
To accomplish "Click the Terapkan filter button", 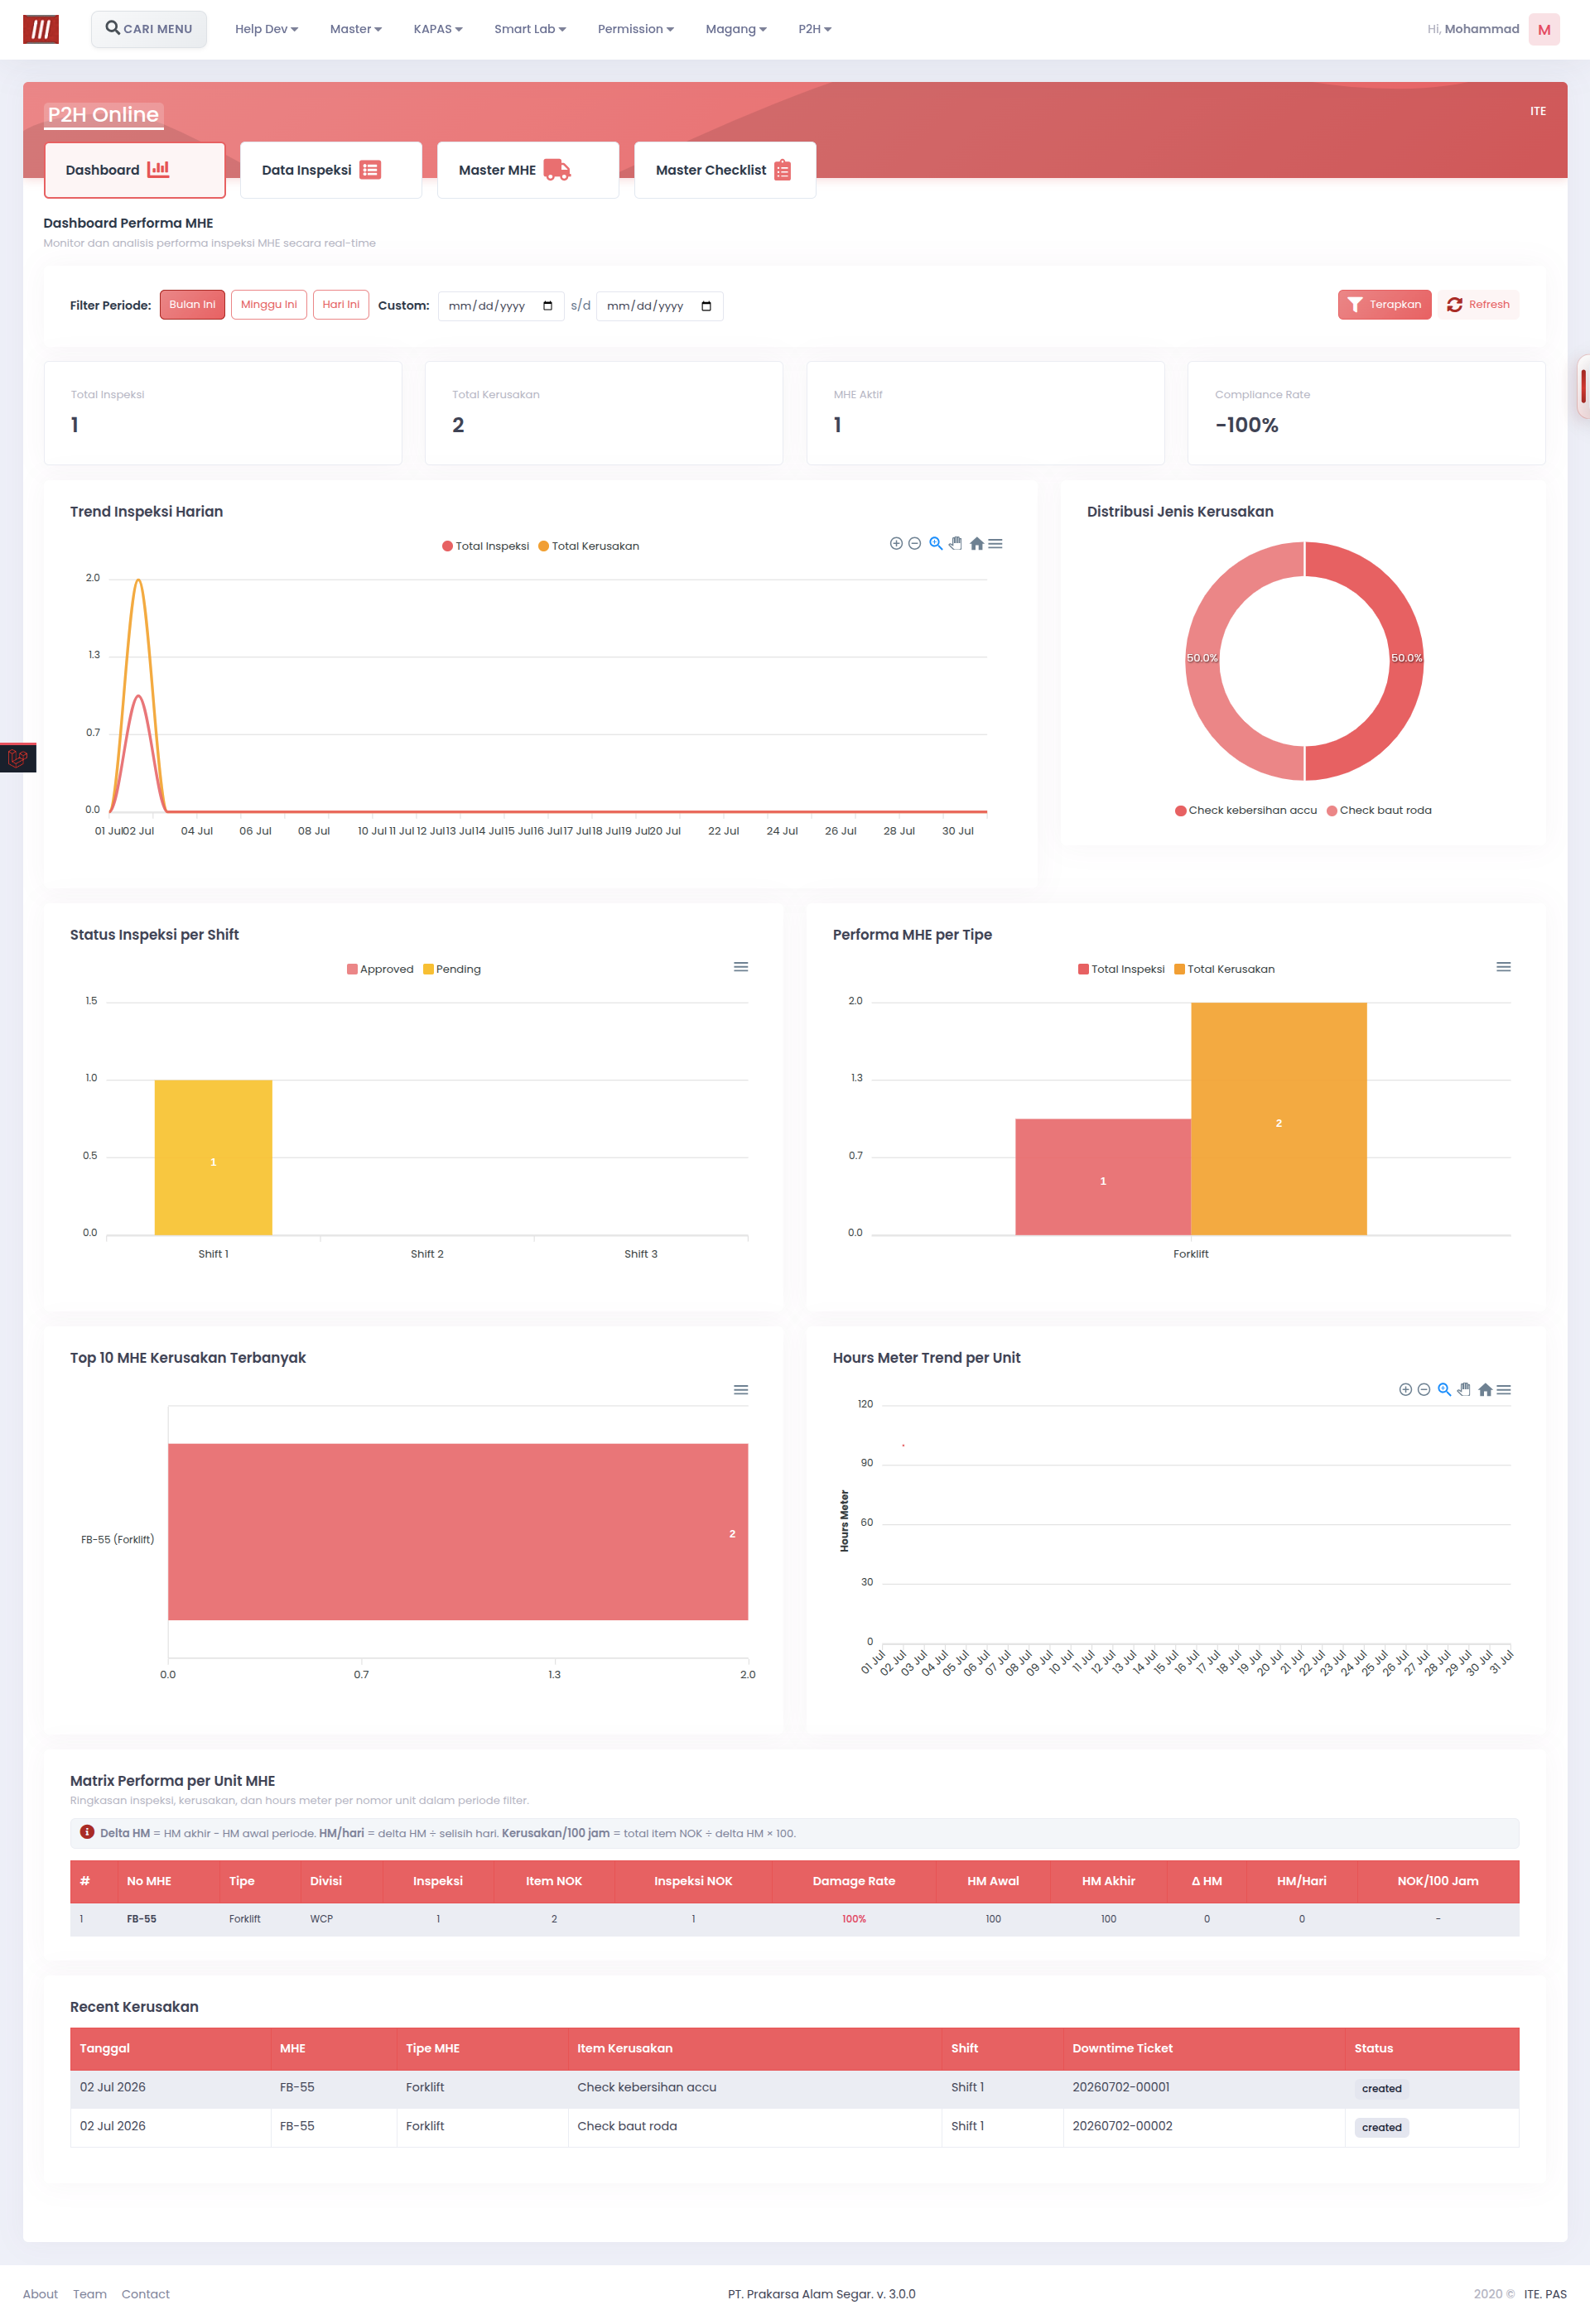I will pos(1384,305).
